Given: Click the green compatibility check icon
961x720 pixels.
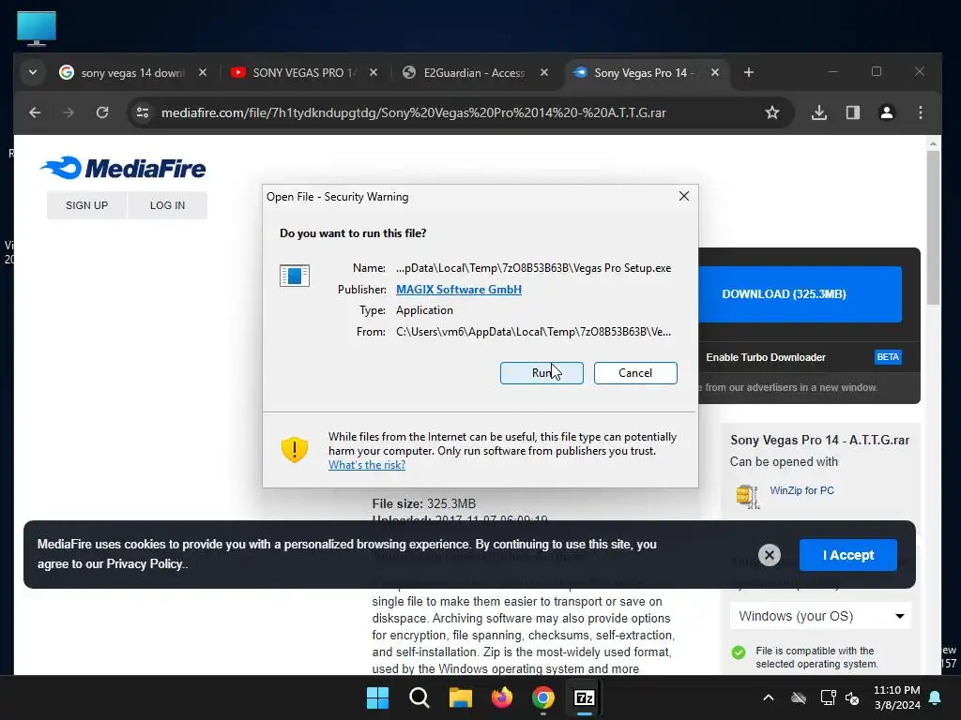Looking at the screenshot, I should click(x=739, y=652).
